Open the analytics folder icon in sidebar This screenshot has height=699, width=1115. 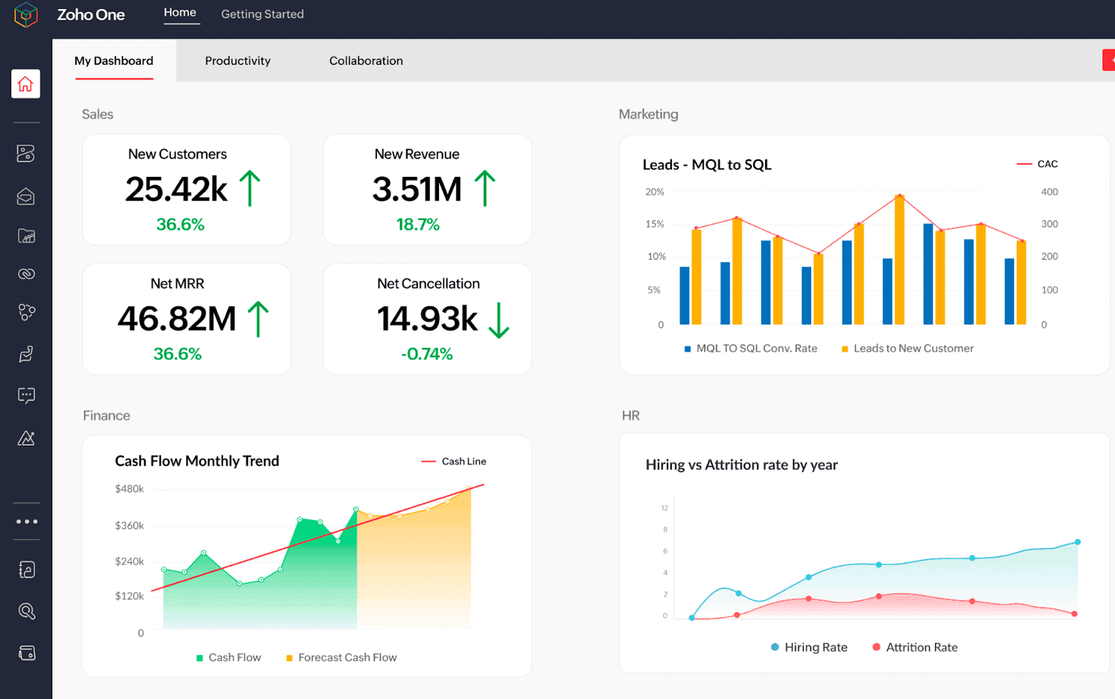click(25, 236)
